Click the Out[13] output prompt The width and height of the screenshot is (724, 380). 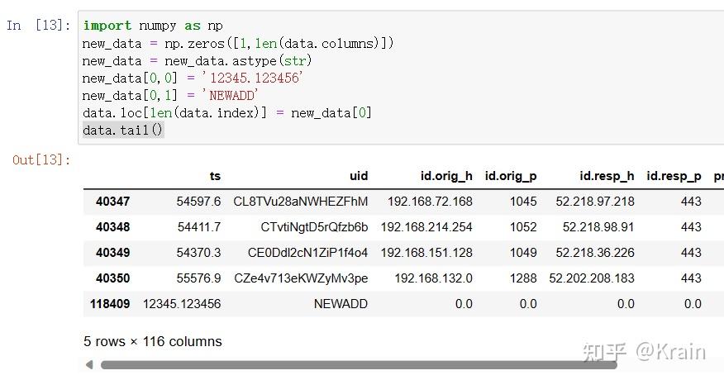click(41, 159)
